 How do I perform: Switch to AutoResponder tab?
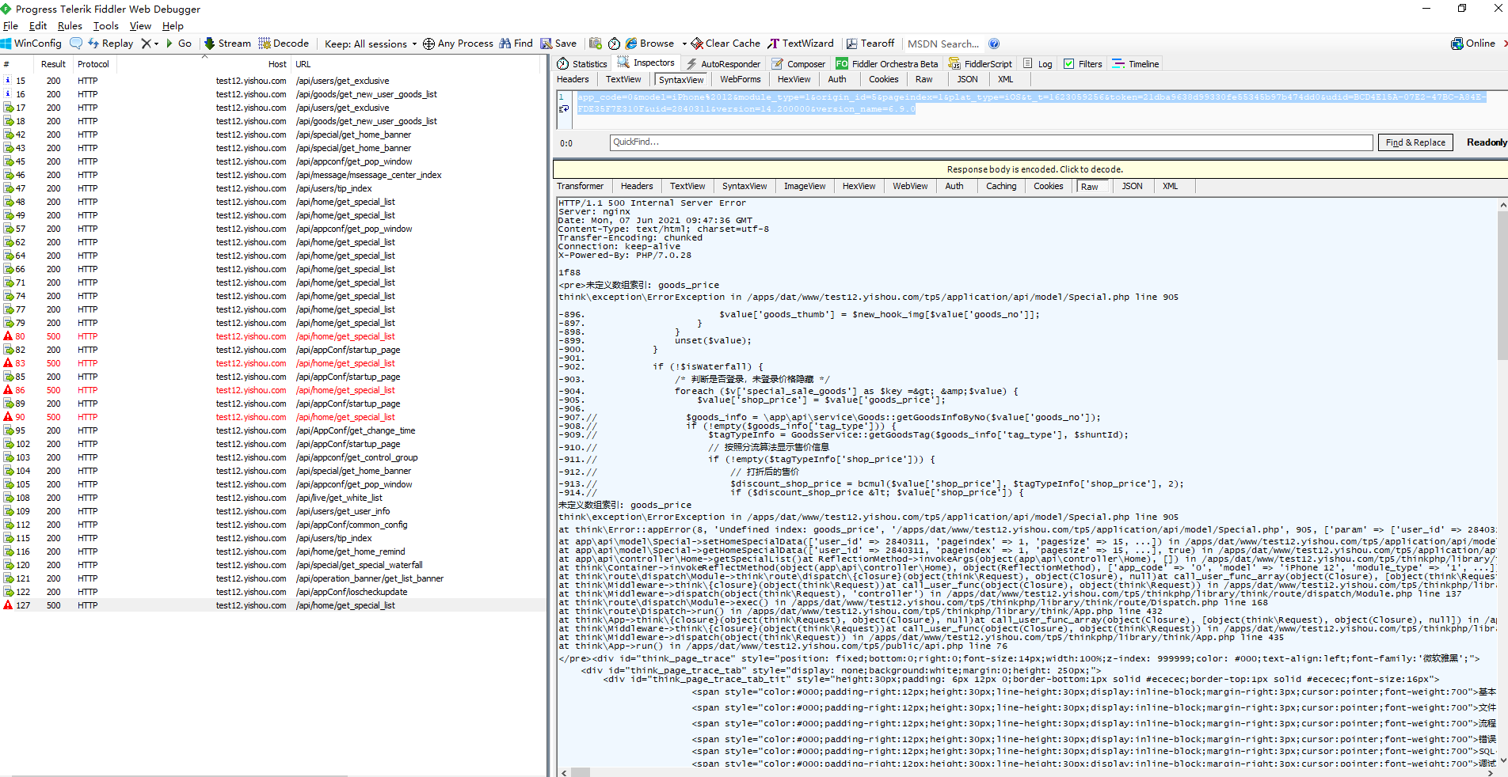click(x=723, y=63)
